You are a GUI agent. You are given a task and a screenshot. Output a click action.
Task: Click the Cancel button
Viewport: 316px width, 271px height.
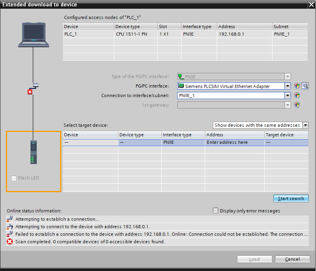pyautogui.click(x=292, y=259)
